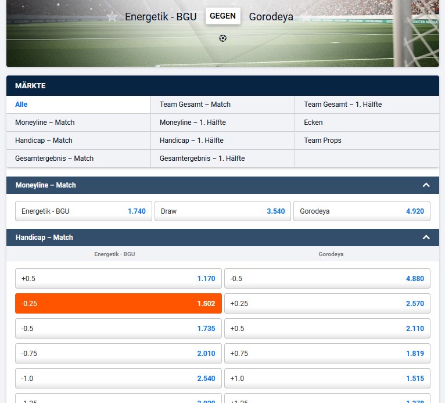Screen dimensions: 445x403
Task: Open Team Gesamt – 1. Hälfte tab
Action: click(x=367, y=105)
